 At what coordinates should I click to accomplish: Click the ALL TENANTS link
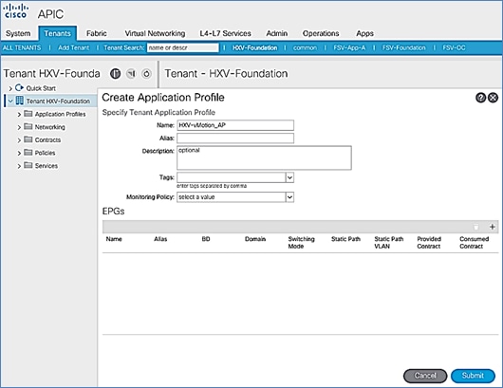(22, 47)
